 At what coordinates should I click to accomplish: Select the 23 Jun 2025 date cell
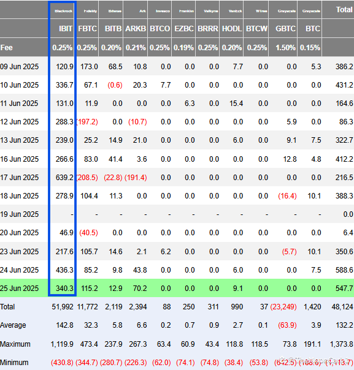pyautogui.click(x=20, y=252)
